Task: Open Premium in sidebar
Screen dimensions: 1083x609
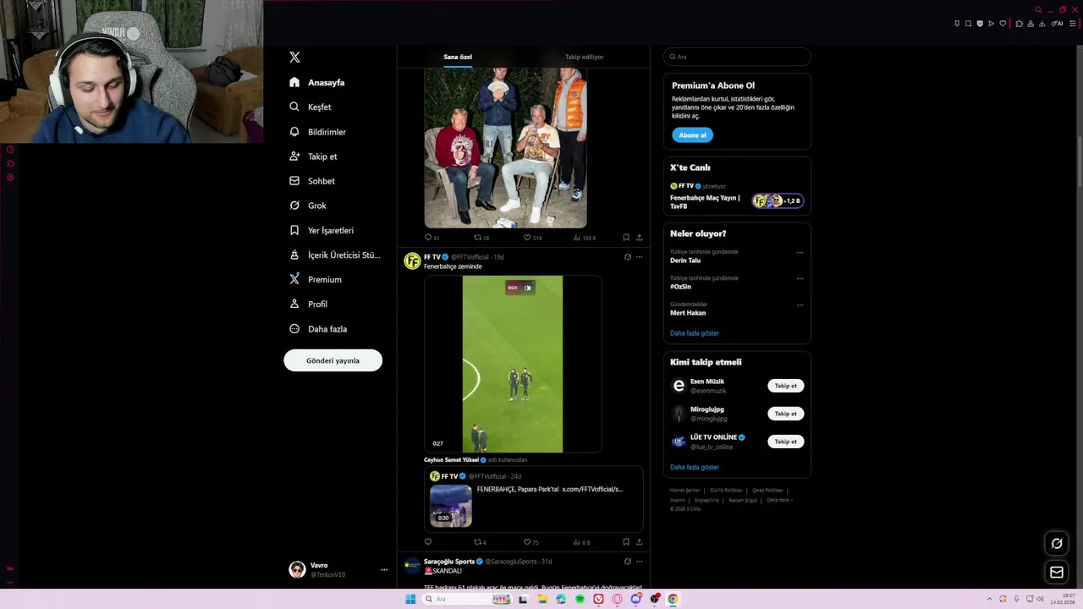Action: 316,279
